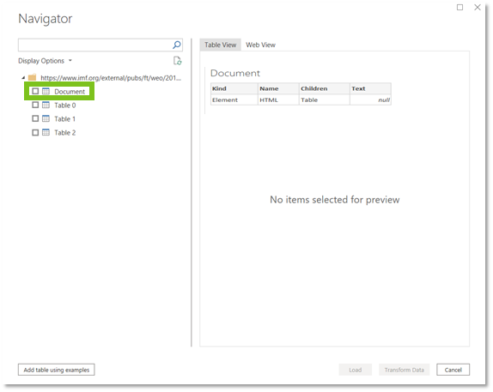Click the table icon next to Document
This screenshot has height=392, width=493.
click(46, 92)
